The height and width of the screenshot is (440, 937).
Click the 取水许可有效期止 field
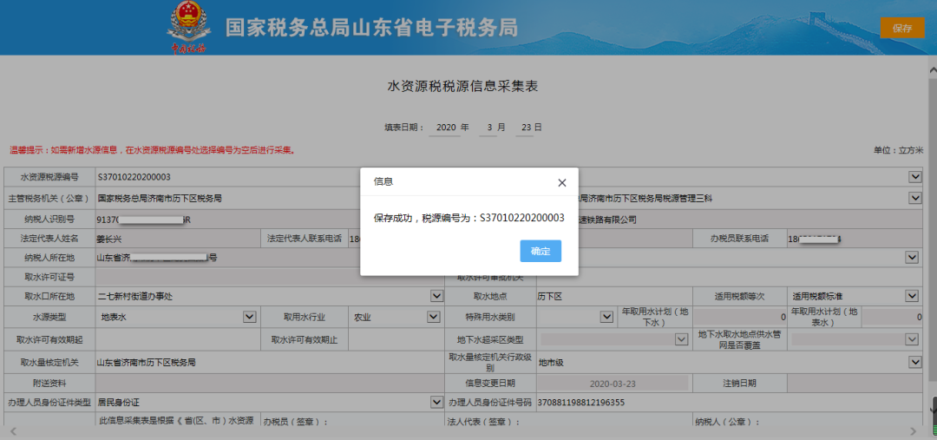(396, 340)
